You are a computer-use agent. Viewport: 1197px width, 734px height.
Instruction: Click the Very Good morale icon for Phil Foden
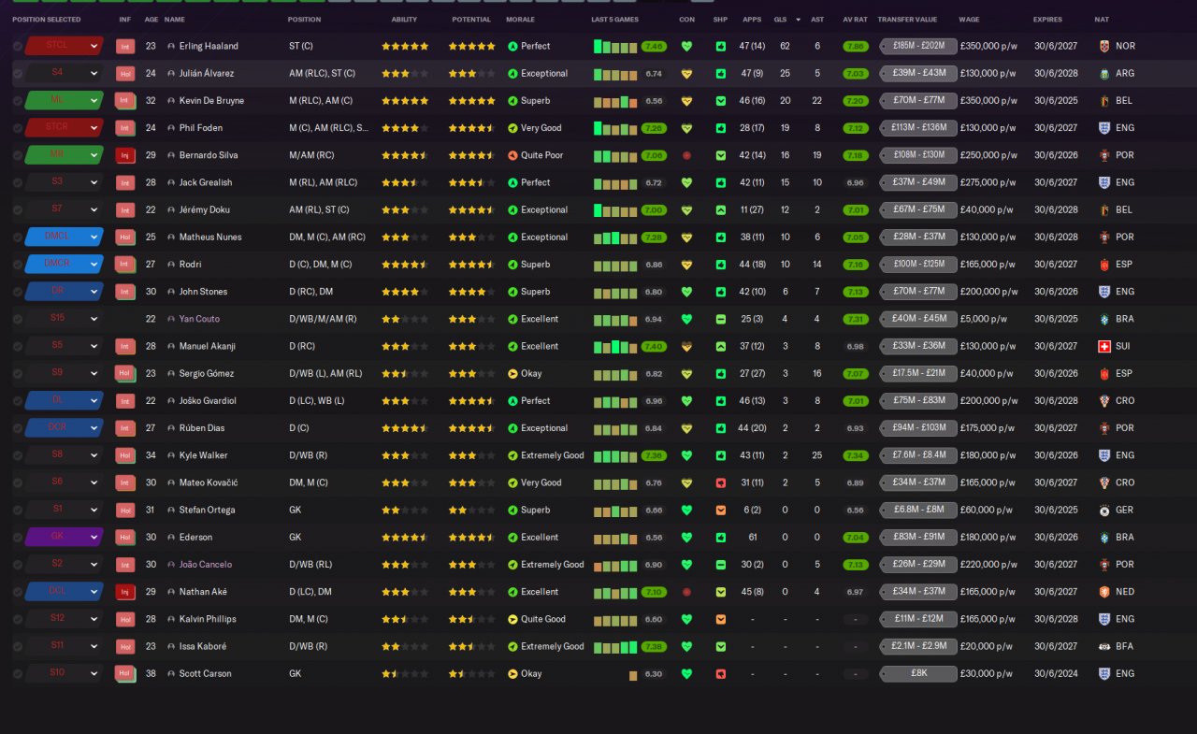512,128
